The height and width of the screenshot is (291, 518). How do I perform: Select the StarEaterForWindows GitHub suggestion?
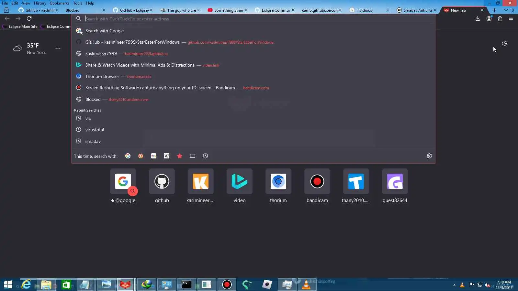pyautogui.click(x=253, y=42)
